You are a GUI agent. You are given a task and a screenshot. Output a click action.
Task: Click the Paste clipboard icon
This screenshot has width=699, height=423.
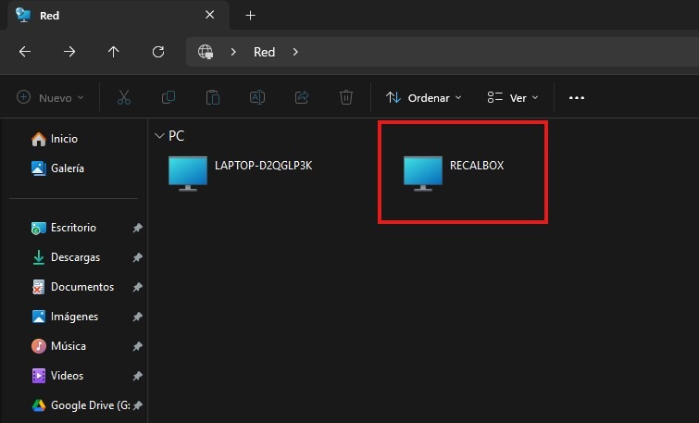point(213,97)
